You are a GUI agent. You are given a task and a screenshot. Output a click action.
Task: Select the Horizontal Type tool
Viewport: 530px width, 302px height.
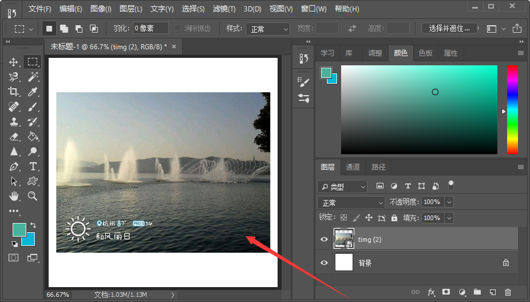coord(33,166)
